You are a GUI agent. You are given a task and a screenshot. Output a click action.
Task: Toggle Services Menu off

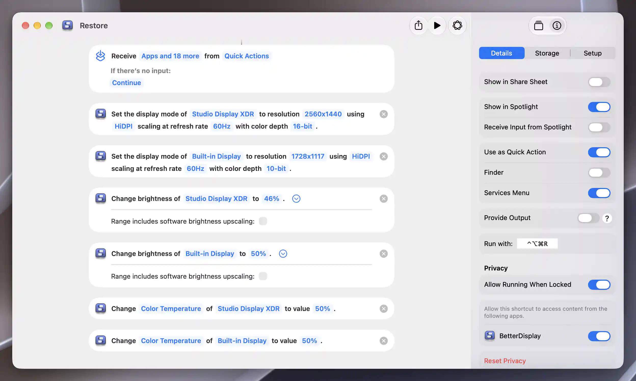pos(599,193)
